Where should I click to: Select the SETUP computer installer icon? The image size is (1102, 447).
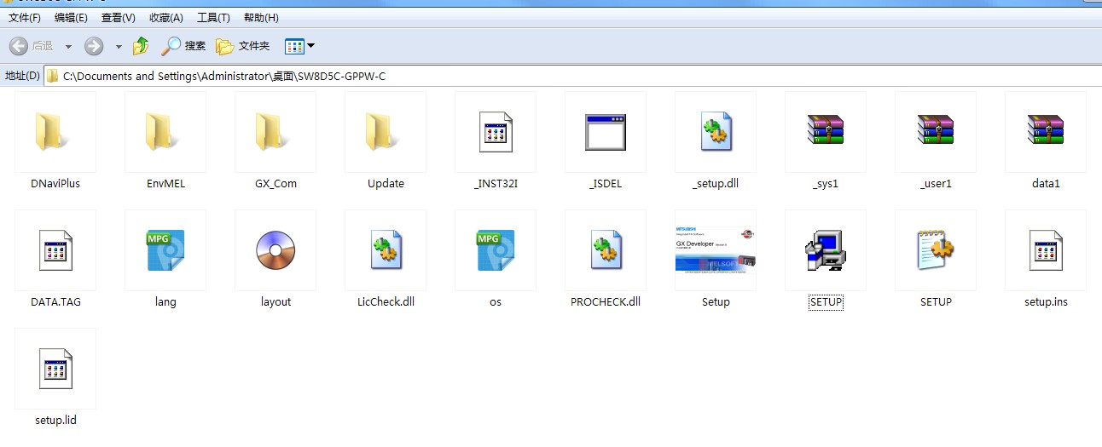(825, 250)
